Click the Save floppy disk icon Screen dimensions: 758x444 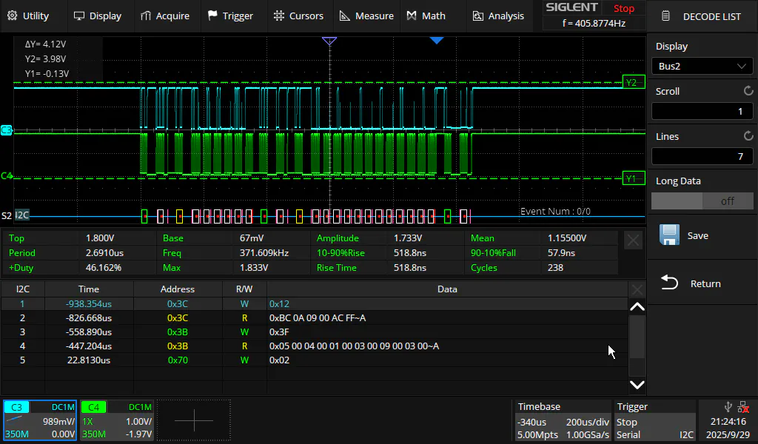[x=670, y=235]
